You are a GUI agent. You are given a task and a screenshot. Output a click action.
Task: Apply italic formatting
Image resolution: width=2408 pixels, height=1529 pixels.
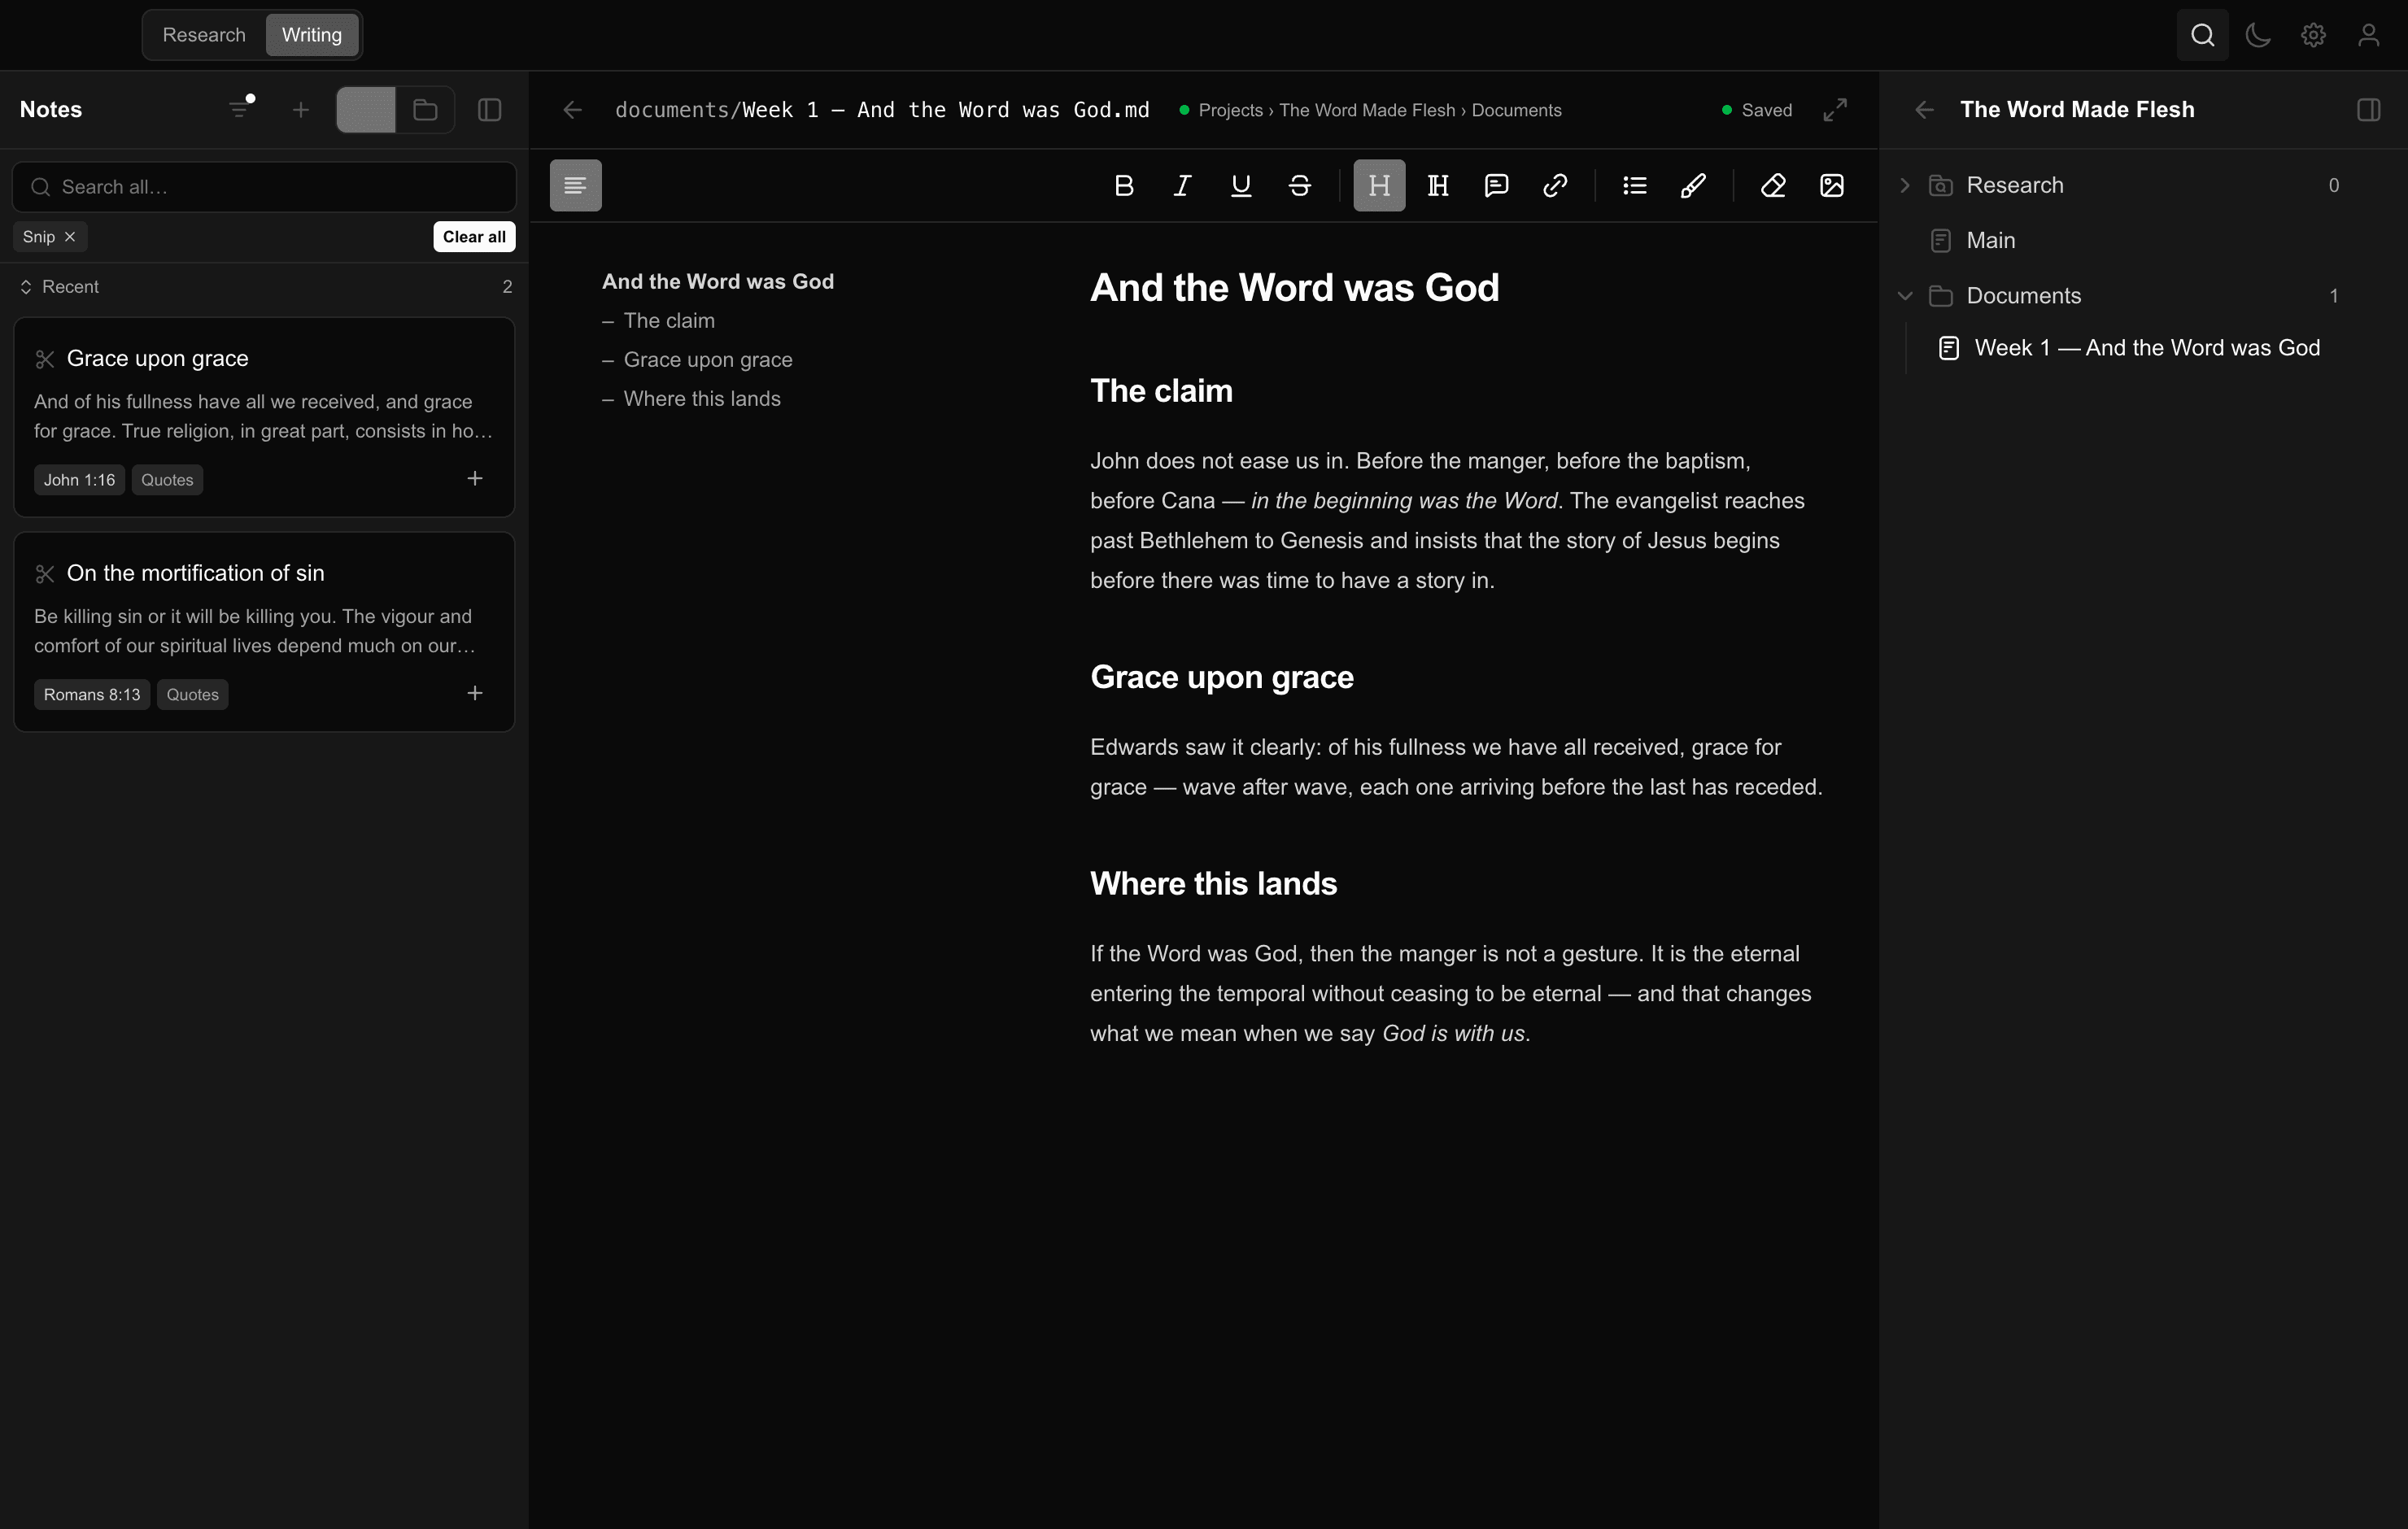(x=1182, y=185)
